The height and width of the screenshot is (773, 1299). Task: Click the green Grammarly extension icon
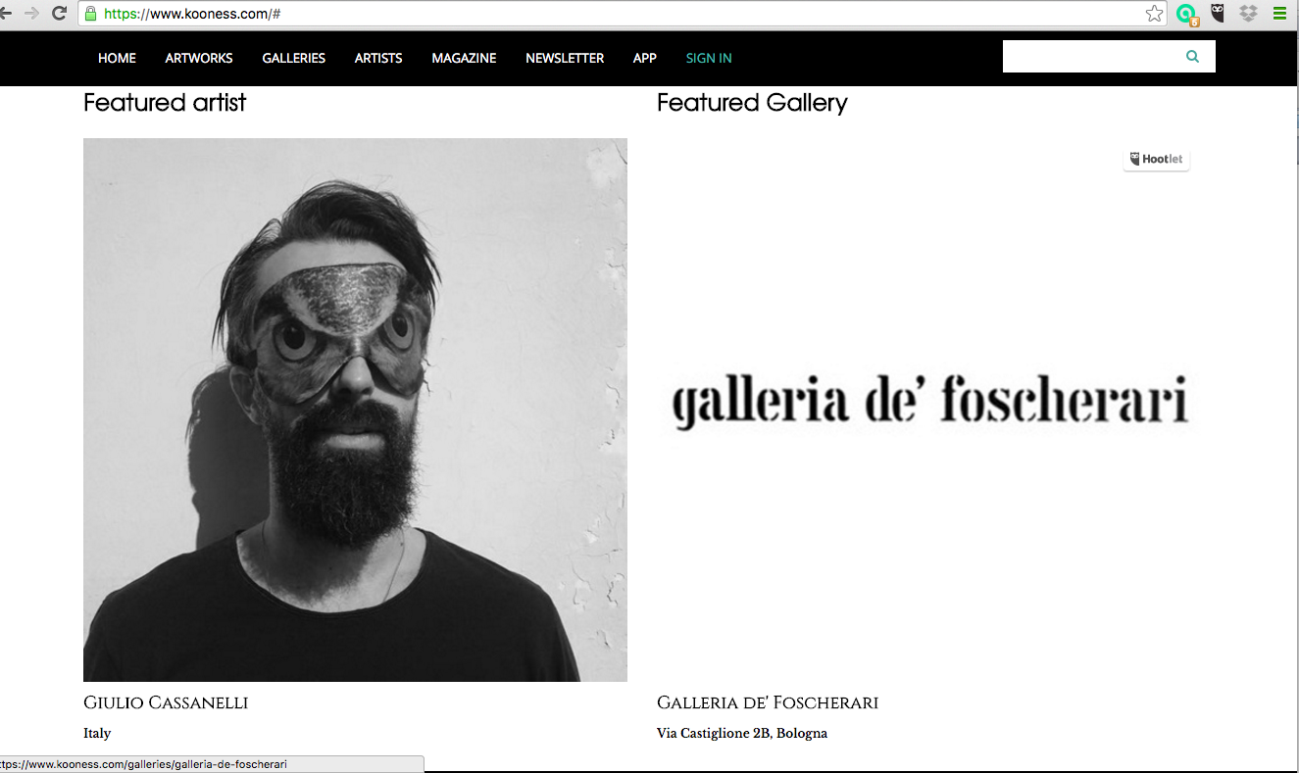1187,14
